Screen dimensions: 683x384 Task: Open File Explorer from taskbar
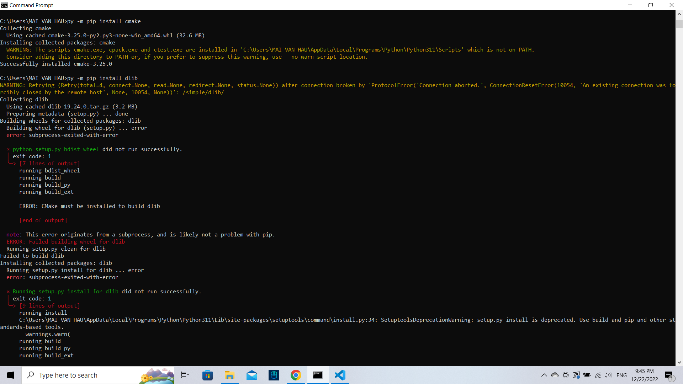point(229,375)
